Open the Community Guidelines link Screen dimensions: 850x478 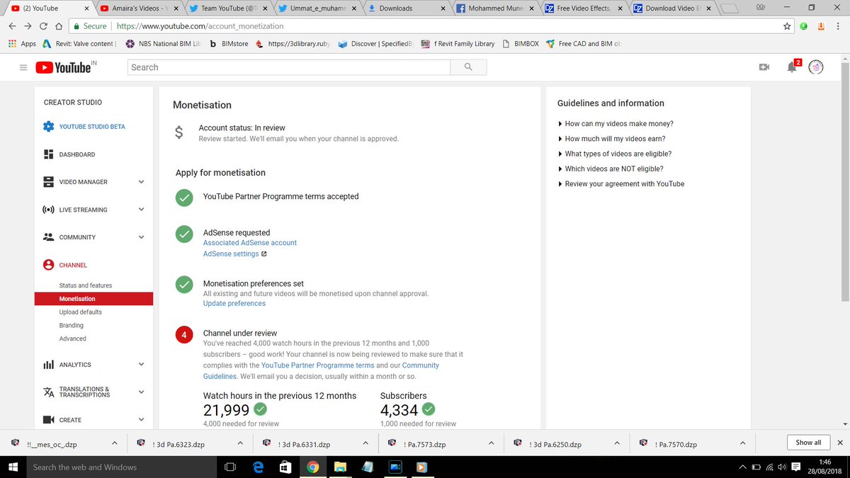(321, 370)
